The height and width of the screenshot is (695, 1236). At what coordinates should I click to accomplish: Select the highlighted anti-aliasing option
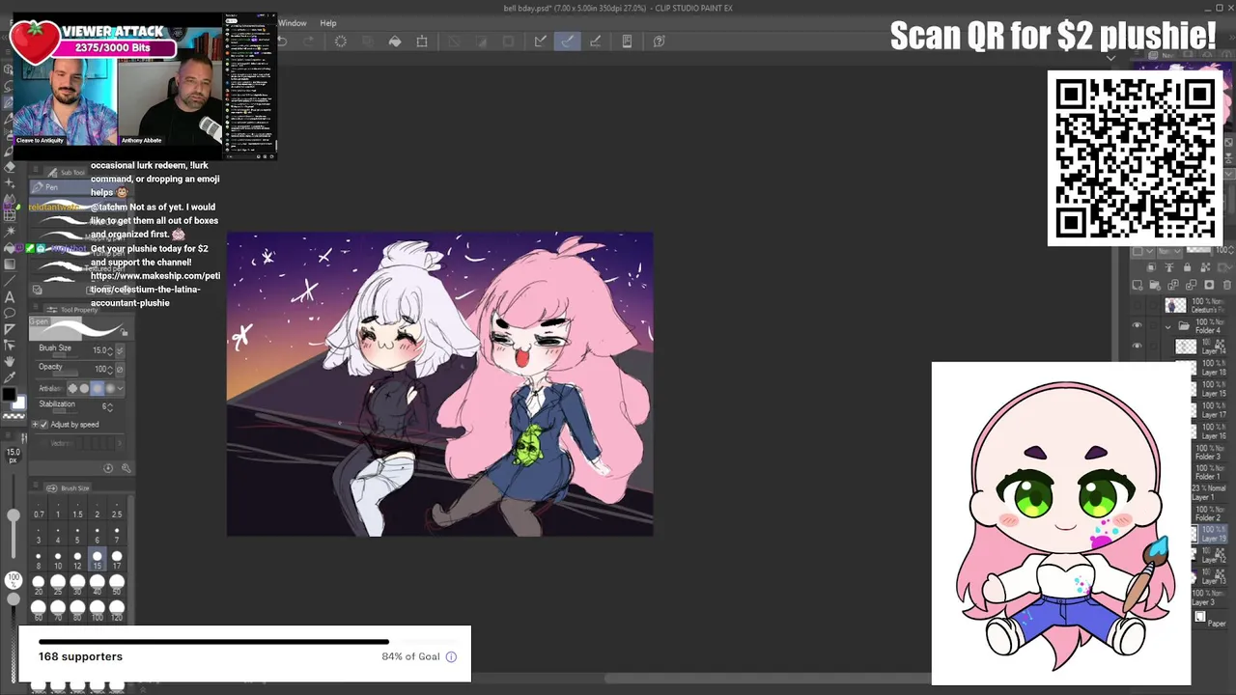pos(97,388)
